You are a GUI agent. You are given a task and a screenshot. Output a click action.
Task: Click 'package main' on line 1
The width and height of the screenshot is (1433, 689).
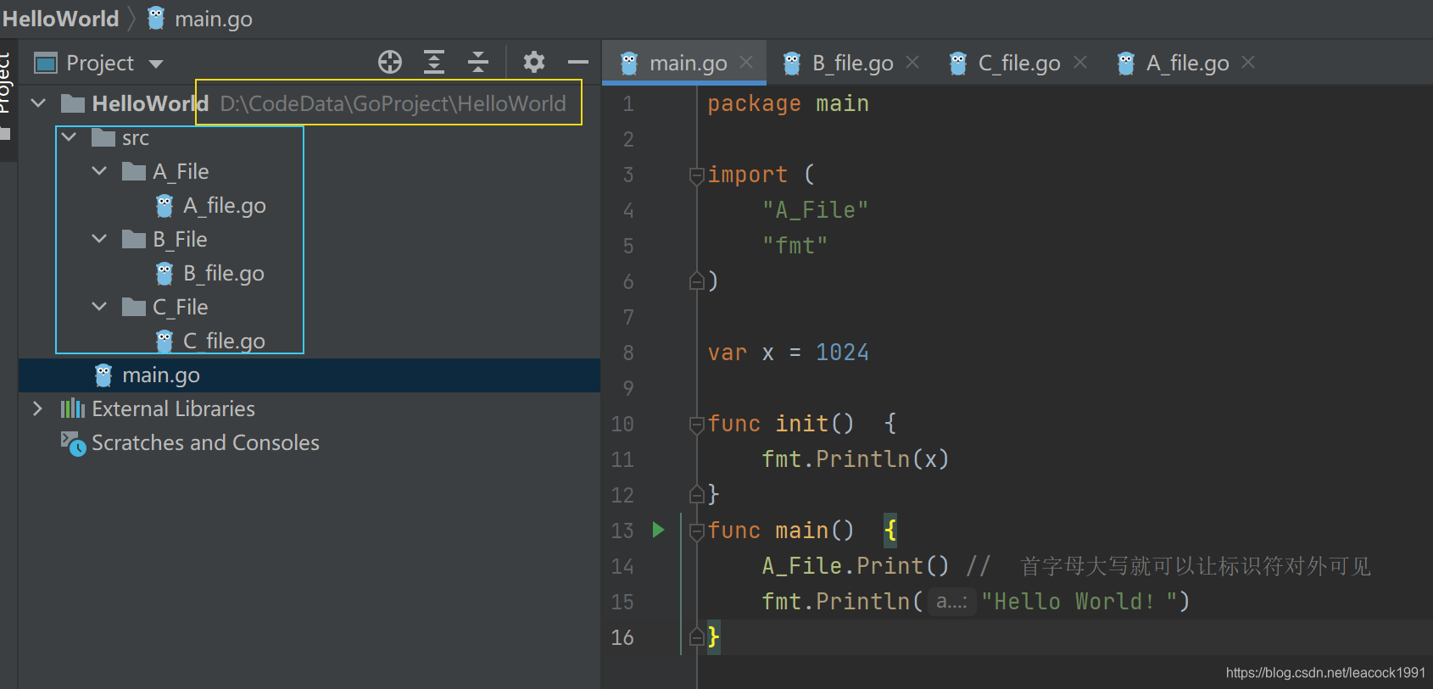[x=788, y=103]
